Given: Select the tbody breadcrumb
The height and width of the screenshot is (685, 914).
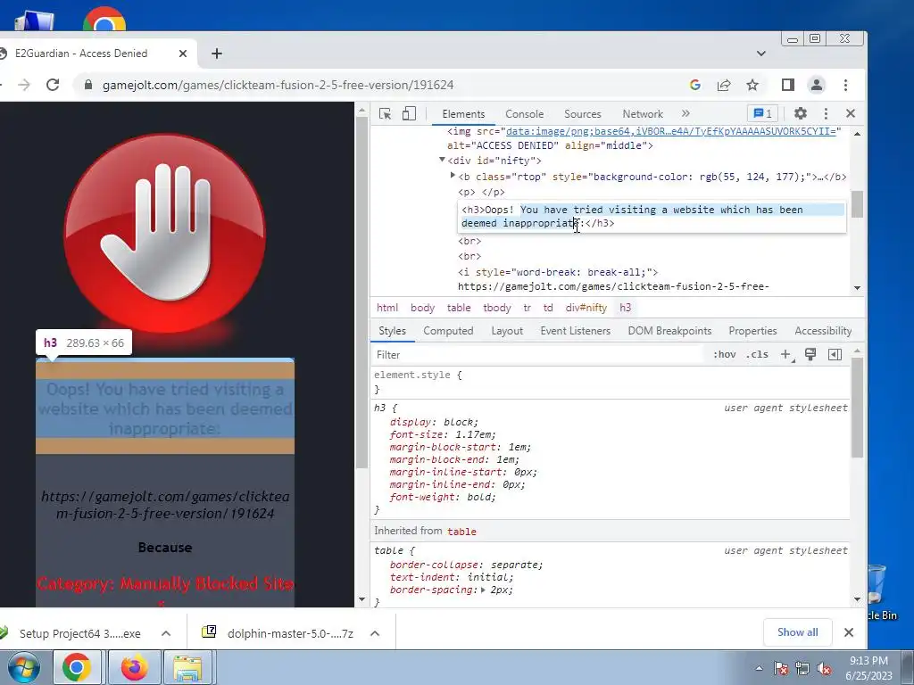Looking at the screenshot, I should [x=496, y=308].
